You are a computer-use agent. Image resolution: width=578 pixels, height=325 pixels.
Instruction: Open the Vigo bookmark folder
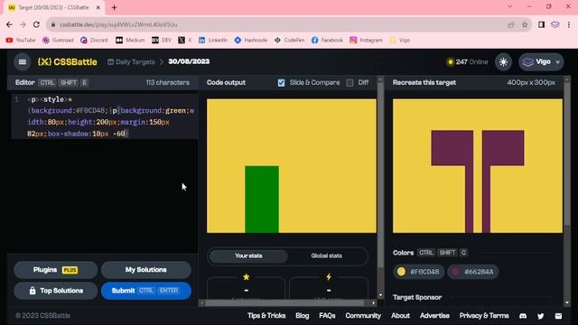pos(399,40)
